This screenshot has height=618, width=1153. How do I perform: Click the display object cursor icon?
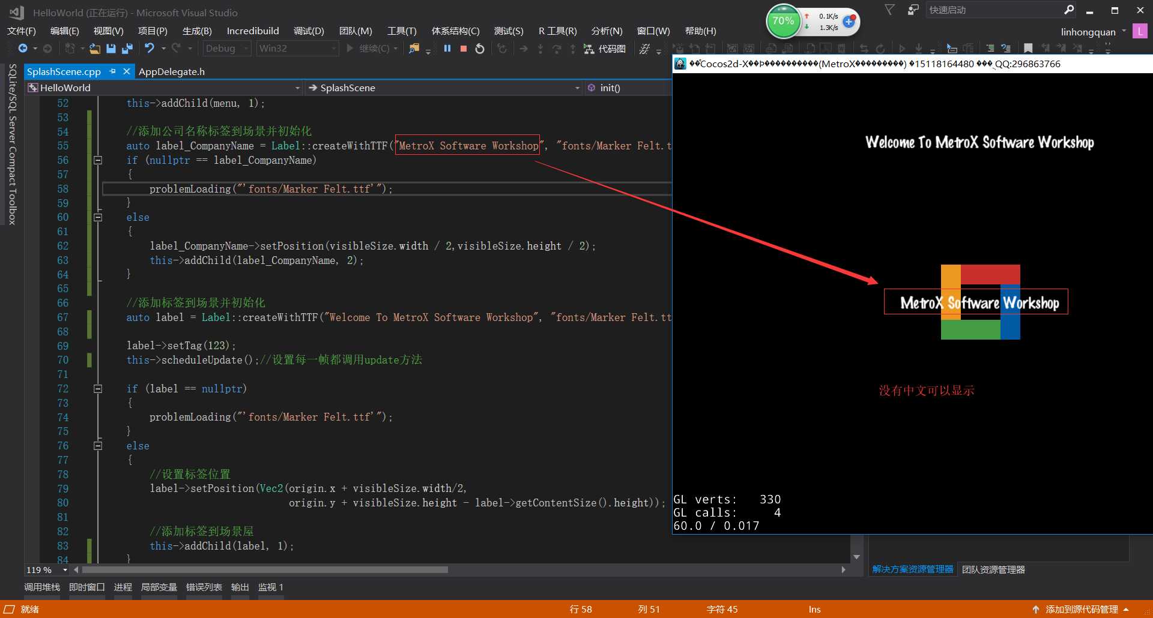(952, 49)
